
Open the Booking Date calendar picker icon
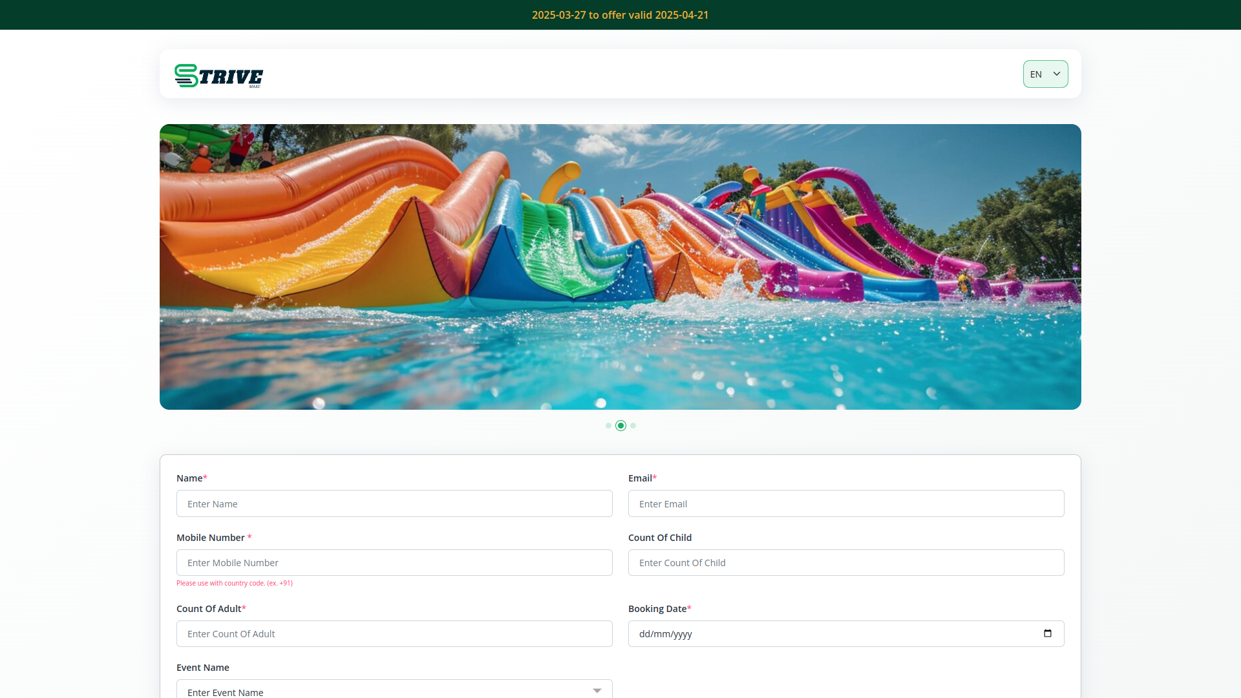coord(1047,633)
